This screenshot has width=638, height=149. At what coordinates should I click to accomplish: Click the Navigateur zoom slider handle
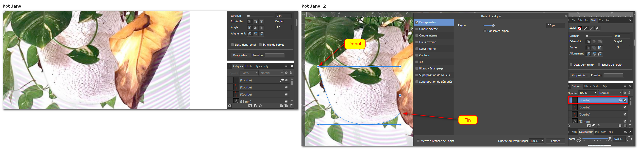[x=609, y=138]
